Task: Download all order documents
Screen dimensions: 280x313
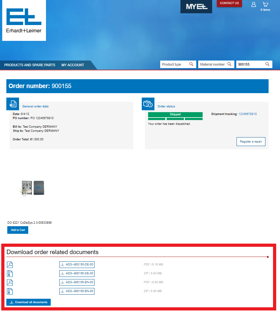Action: point(29,302)
